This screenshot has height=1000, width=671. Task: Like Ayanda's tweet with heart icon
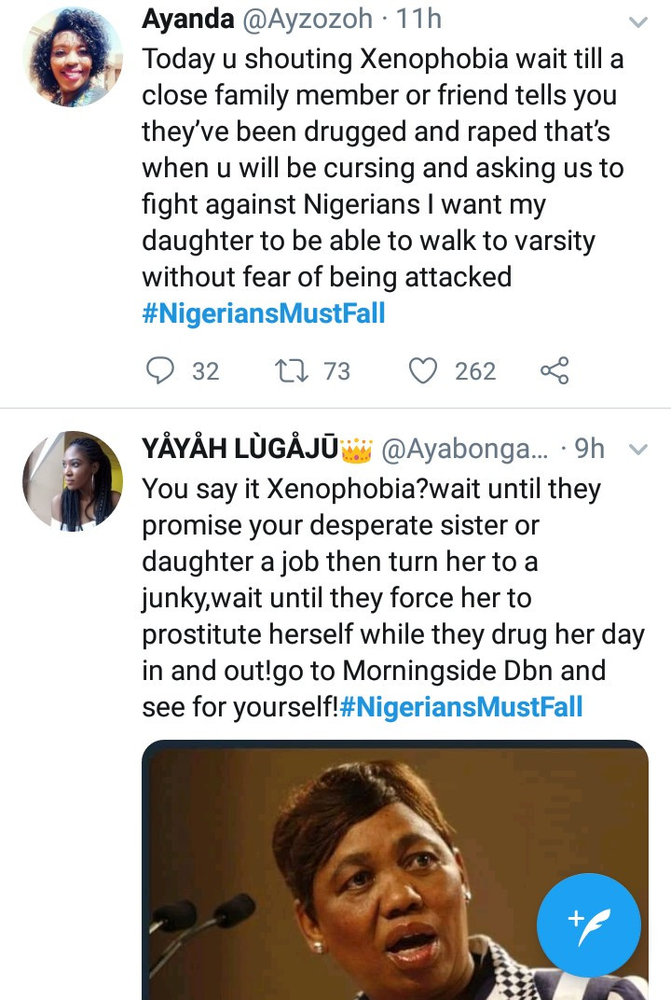coord(424,371)
